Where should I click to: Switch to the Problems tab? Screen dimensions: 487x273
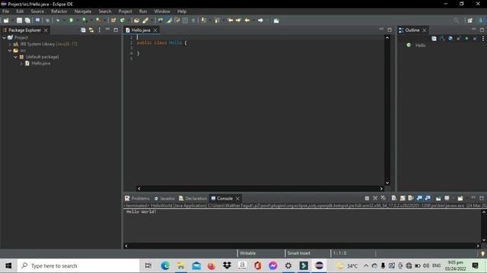(x=137, y=199)
